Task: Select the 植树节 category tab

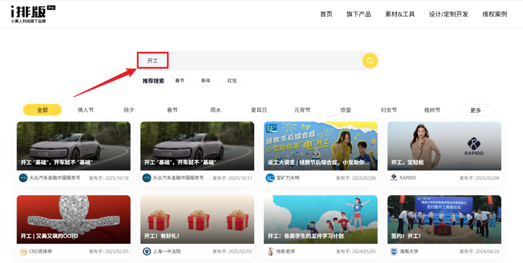Action: [x=432, y=110]
